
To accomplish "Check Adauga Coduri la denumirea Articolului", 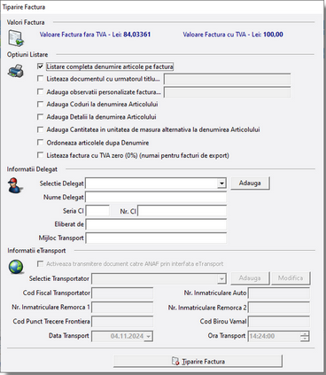I will tap(40, 105).
